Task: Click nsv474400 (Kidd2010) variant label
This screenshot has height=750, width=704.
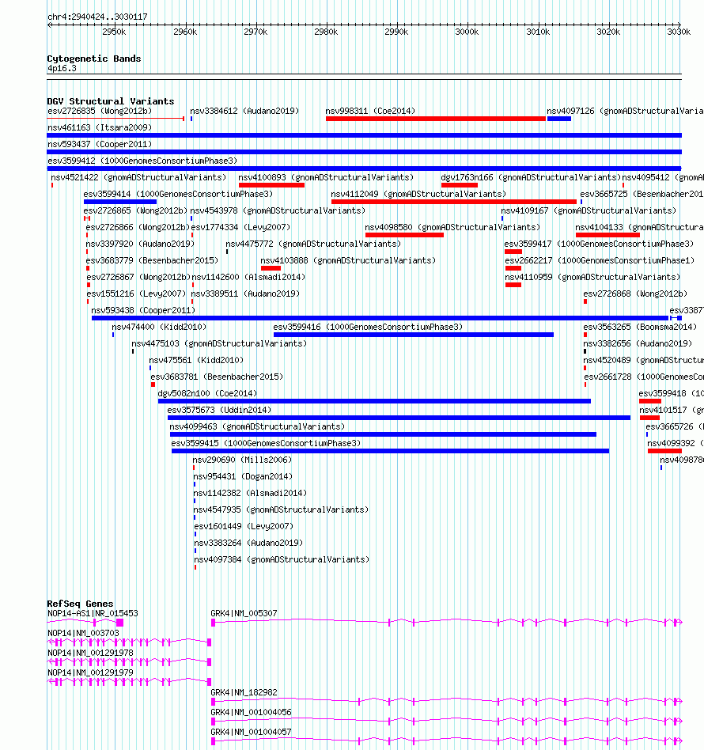Action: [159, 328]
